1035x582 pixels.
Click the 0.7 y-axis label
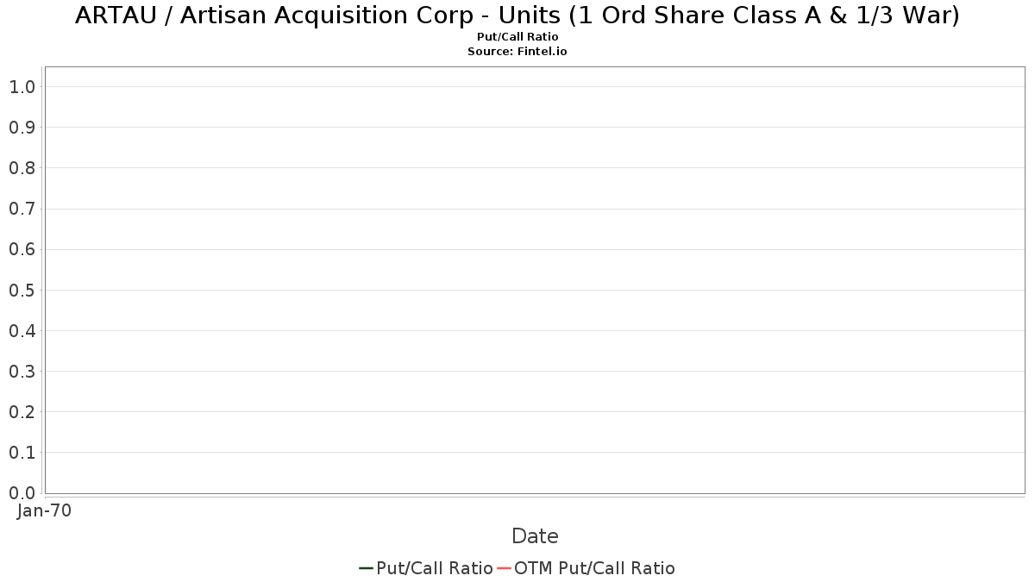tap(22, 209)
